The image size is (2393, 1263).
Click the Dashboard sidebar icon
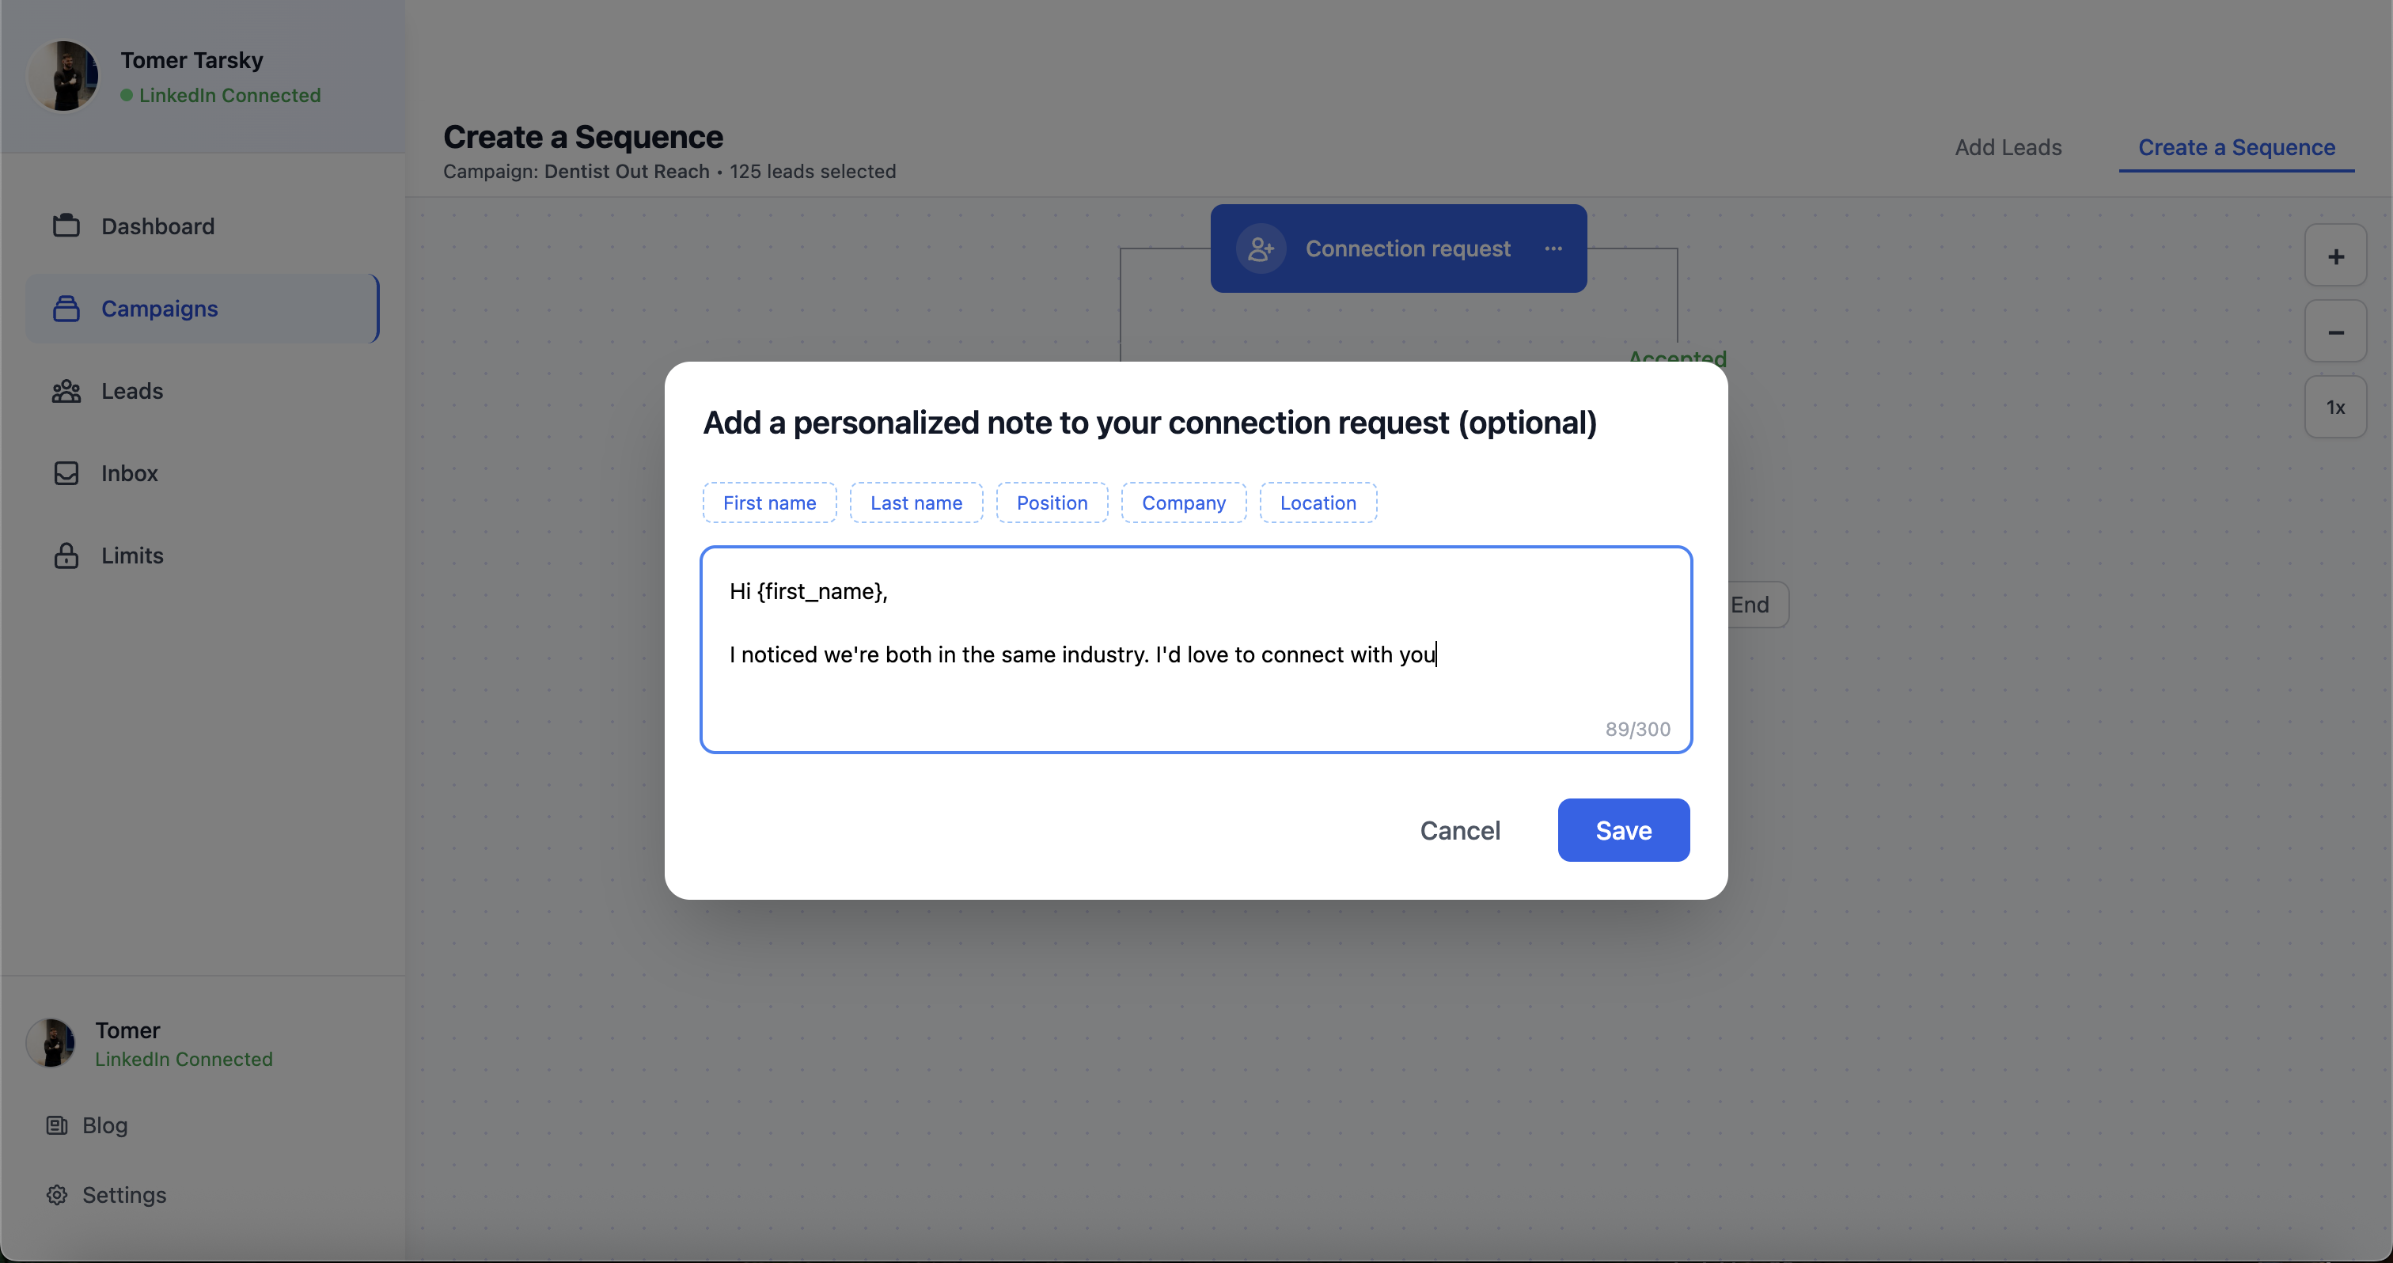coord(66,226)
